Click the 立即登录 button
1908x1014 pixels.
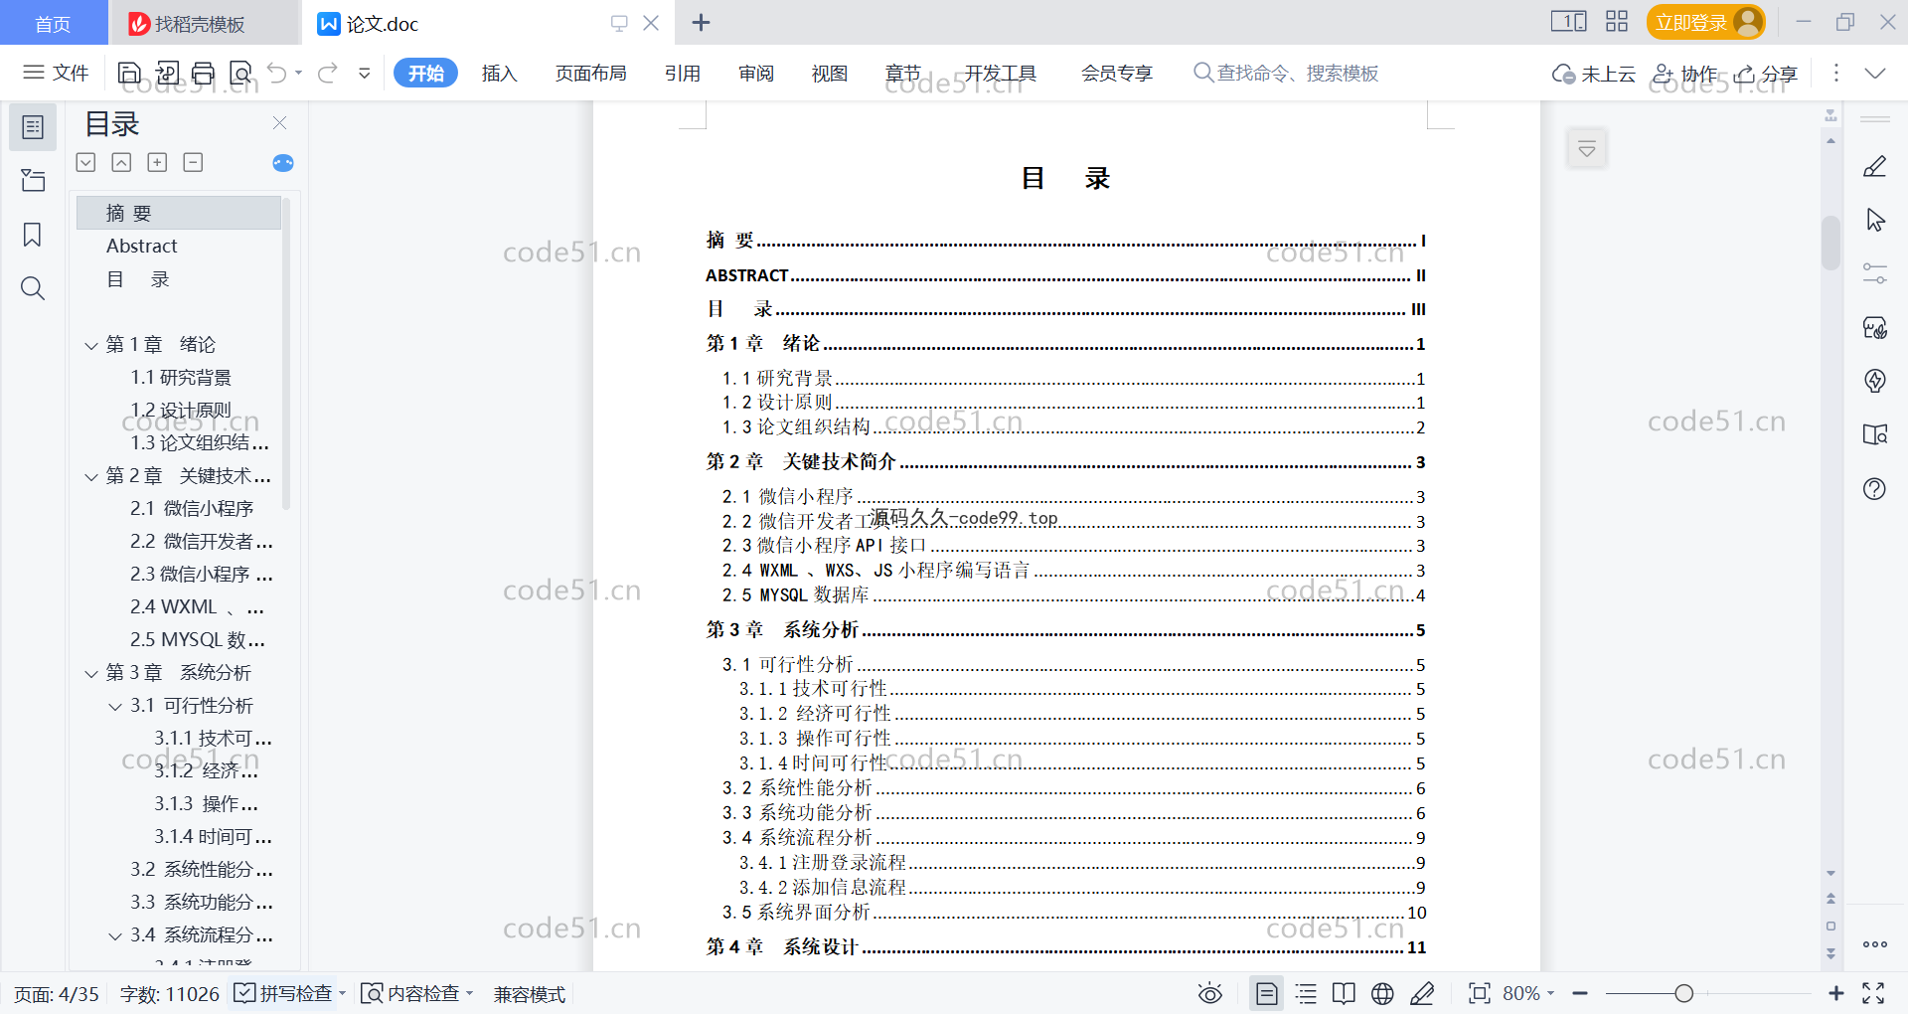(1705, 22)
